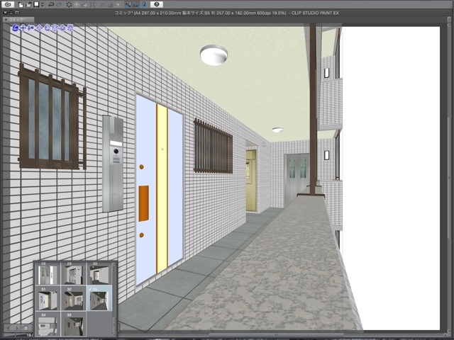
Task: Select the sixth 3D manipulator icon
Action: coord(55,28)
